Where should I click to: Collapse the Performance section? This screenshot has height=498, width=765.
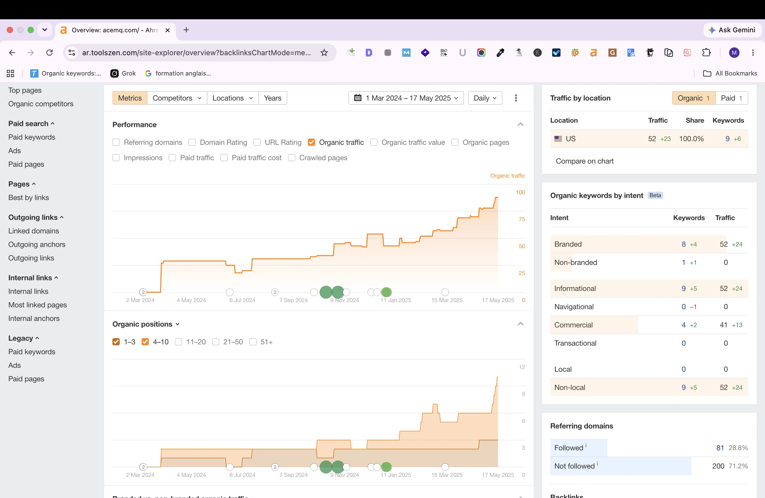[521, 124]
